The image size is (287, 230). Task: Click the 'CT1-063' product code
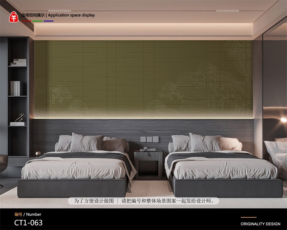click(28, 223)
